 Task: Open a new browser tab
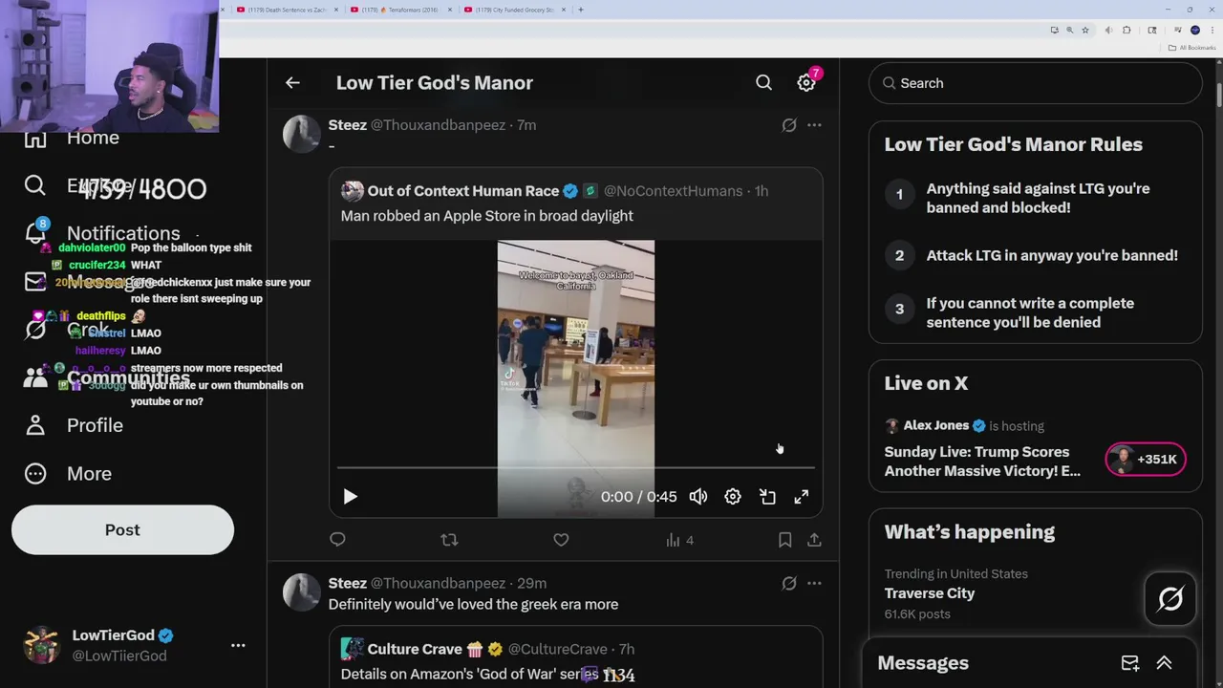(x=580, y=10)
